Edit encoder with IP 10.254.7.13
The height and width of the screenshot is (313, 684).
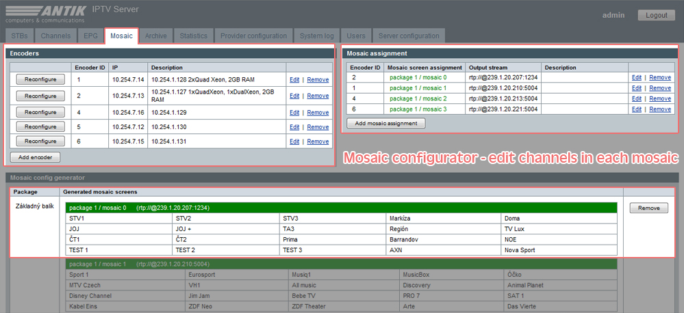(x=294, y=96)
